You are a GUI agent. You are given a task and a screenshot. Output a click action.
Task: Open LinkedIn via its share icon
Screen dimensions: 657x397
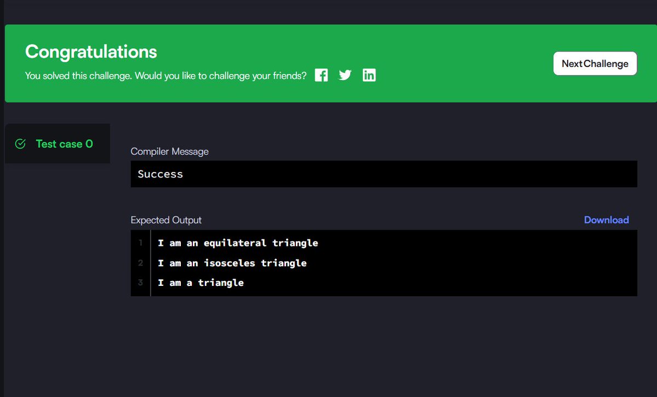tap(369, 74)
